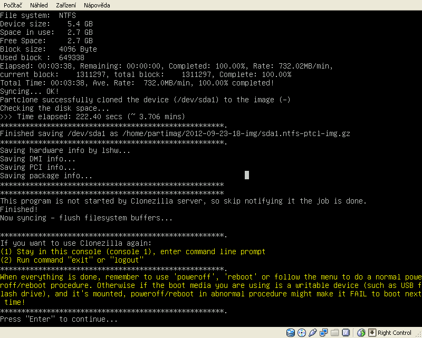
Task: Open the Náhled menu
Action: coord(39,5)
